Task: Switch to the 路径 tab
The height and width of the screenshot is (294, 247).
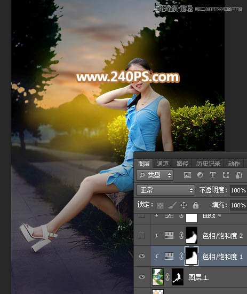Action: click(182, 164)
